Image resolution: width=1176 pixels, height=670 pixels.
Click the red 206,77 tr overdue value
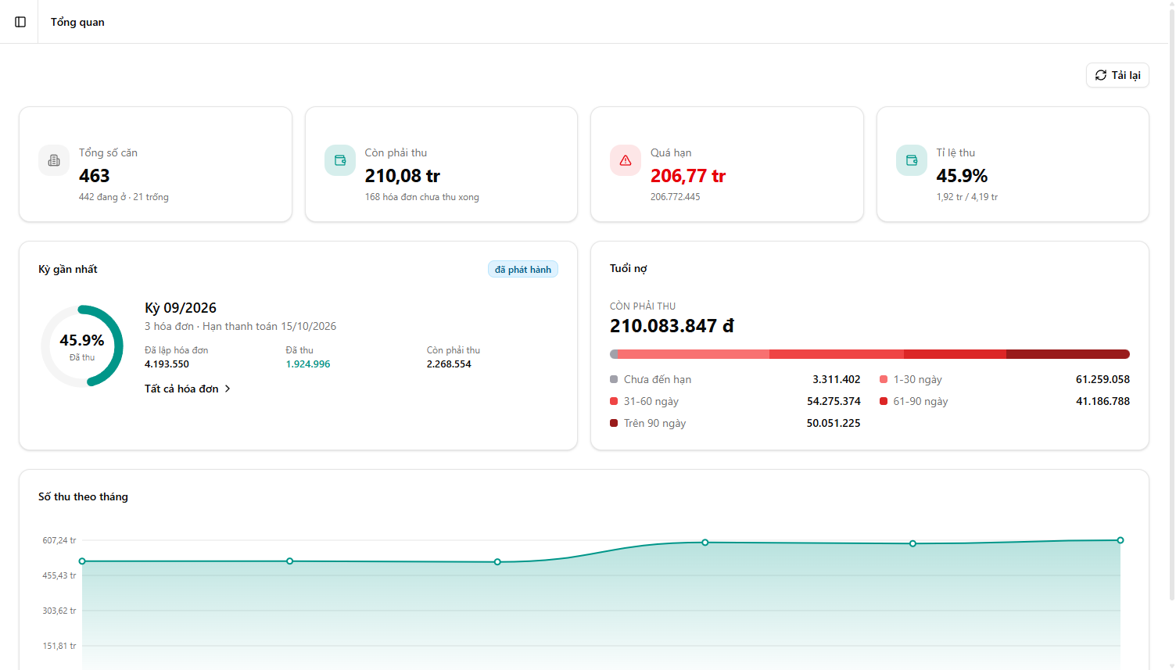(688, 176)
